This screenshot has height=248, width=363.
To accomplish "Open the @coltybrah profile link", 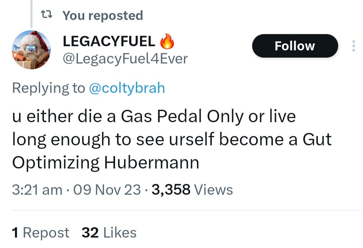I will (x=127, y=88).
